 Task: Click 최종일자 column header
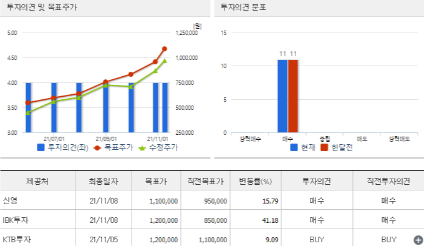tap(104, 181)
